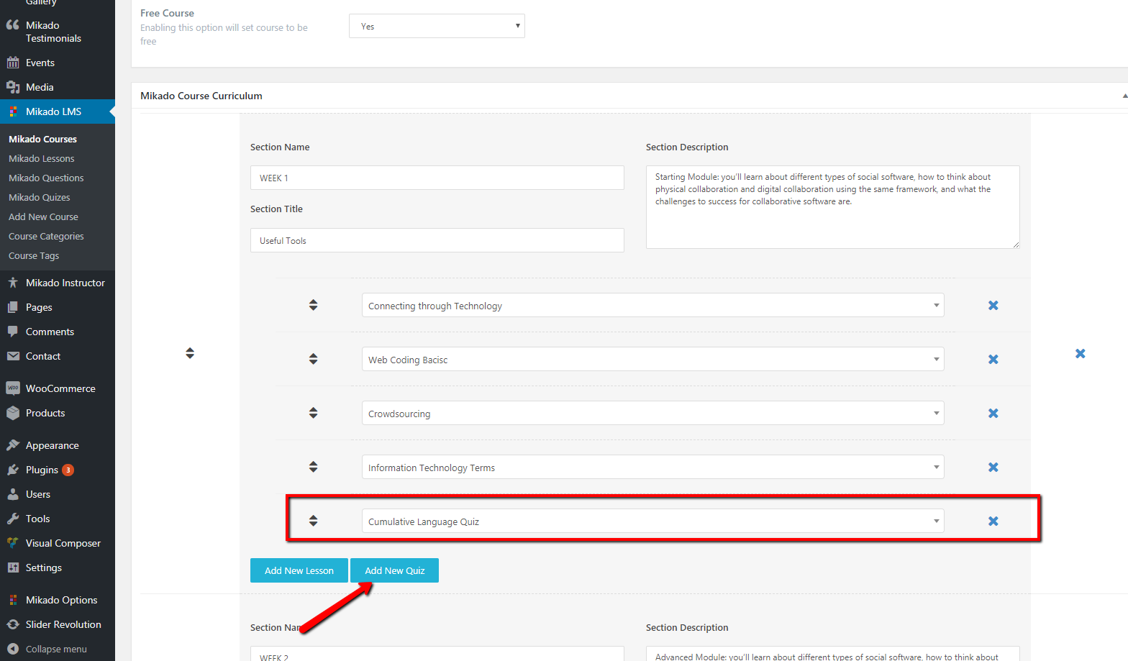Click the Media icon in sidebar
This screenshot has width=1128, height=661.
click(x=13, y=87)
